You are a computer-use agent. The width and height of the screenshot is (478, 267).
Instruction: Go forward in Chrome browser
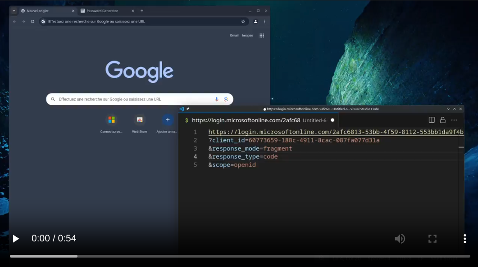point(23,22)
